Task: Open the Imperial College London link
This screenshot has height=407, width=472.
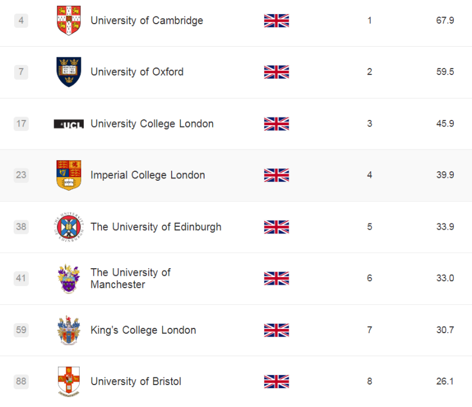Action: (147, 175)
